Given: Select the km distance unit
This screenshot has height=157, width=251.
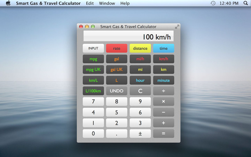Looking at the screenshot, I should coord(163,69).
